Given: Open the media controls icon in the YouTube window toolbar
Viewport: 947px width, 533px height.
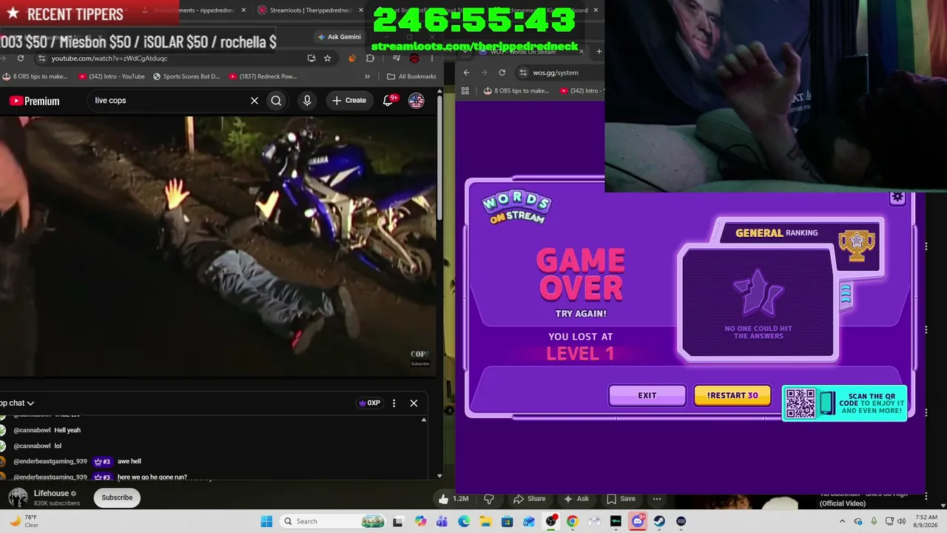Looking at the screenshot, I should click(397, 58).
